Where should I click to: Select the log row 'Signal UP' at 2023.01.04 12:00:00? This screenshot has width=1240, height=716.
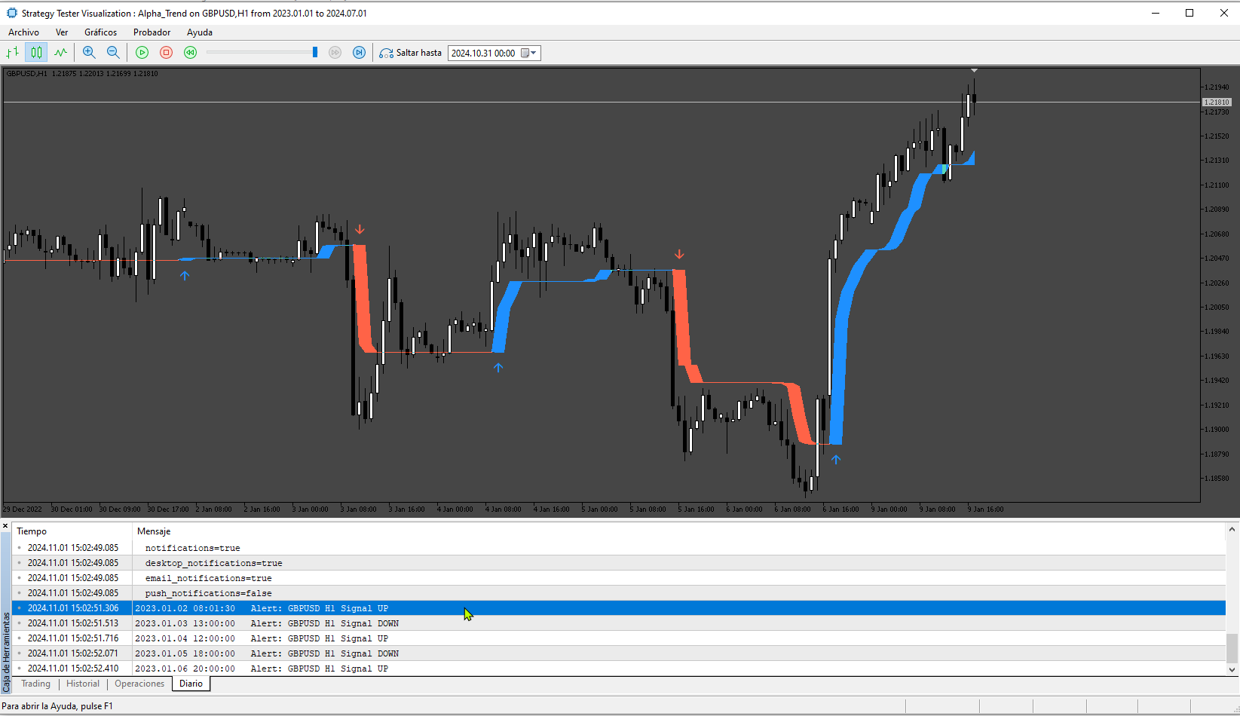pyautogui.click(x=619, y=638)
